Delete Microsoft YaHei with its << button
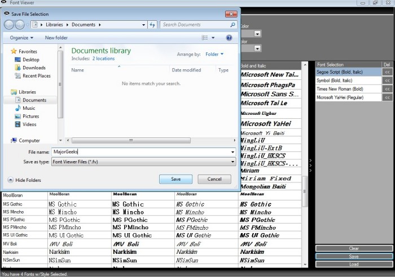The height and width of the screenshot is (277, 395). [x=387, y=97]
